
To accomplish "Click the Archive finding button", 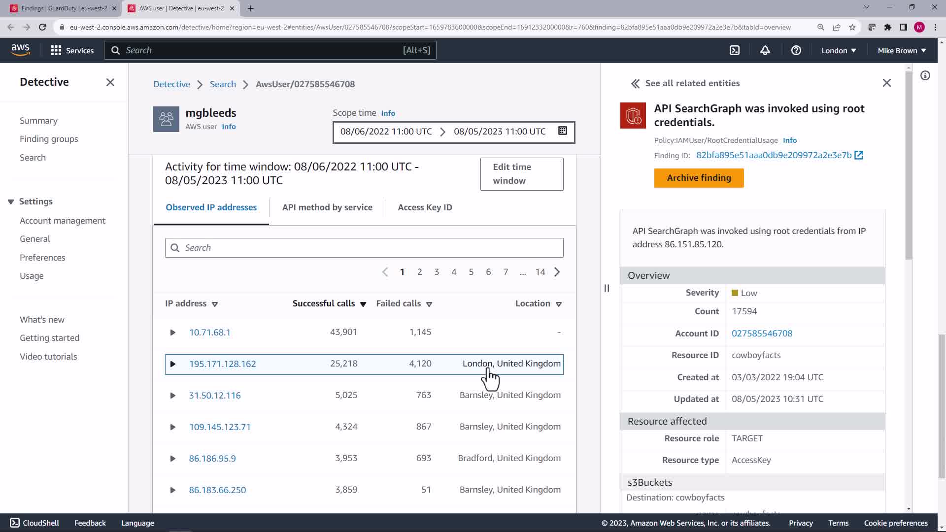I will (699, 178).
